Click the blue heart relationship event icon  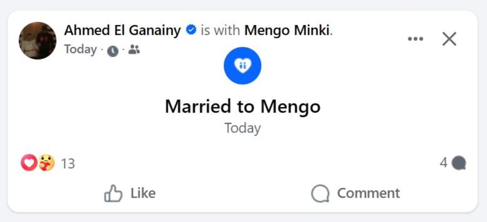click(243, 66)
